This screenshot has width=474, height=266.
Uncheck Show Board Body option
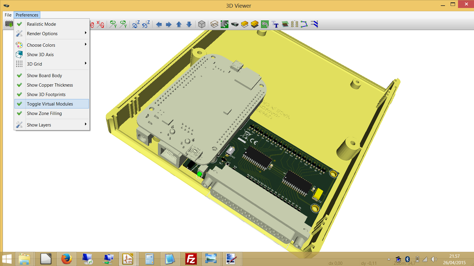pos(44,76)
